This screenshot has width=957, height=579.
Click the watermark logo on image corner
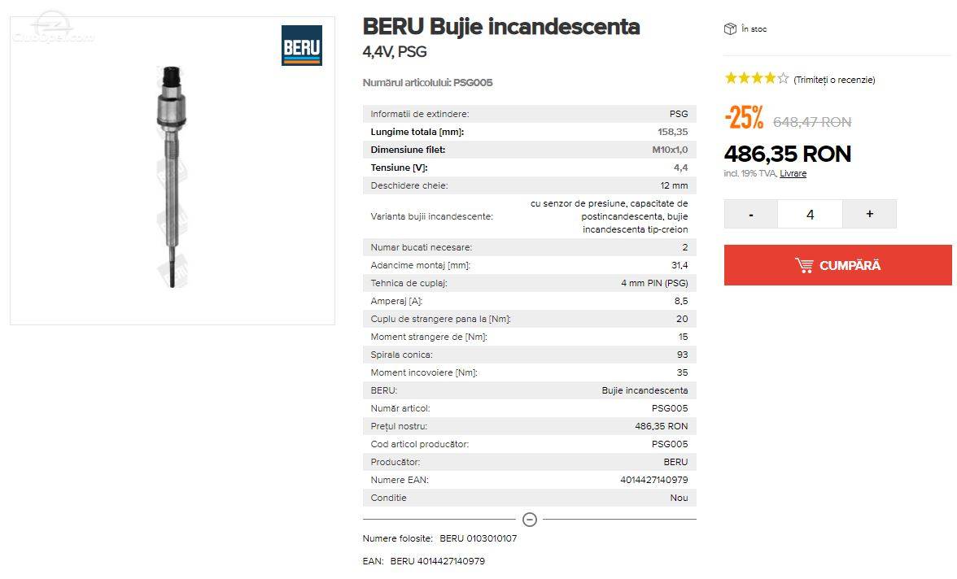click(53, 28)
